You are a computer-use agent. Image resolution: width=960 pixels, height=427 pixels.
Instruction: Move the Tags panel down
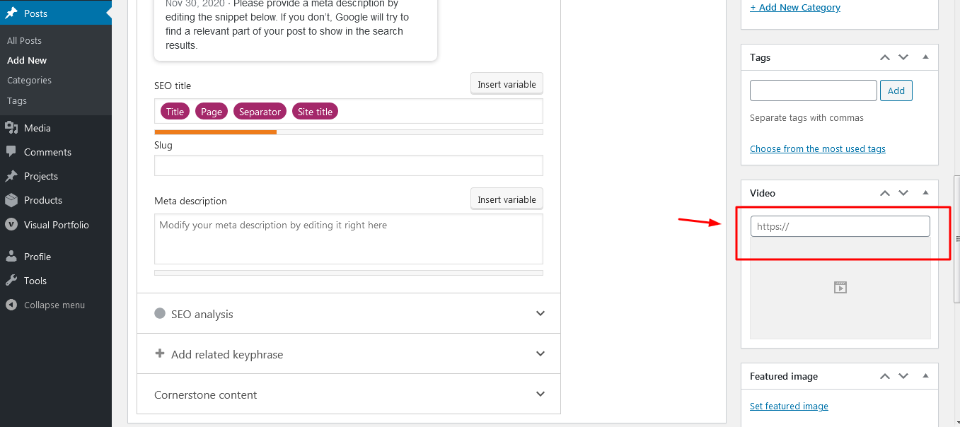click(903, 57)
